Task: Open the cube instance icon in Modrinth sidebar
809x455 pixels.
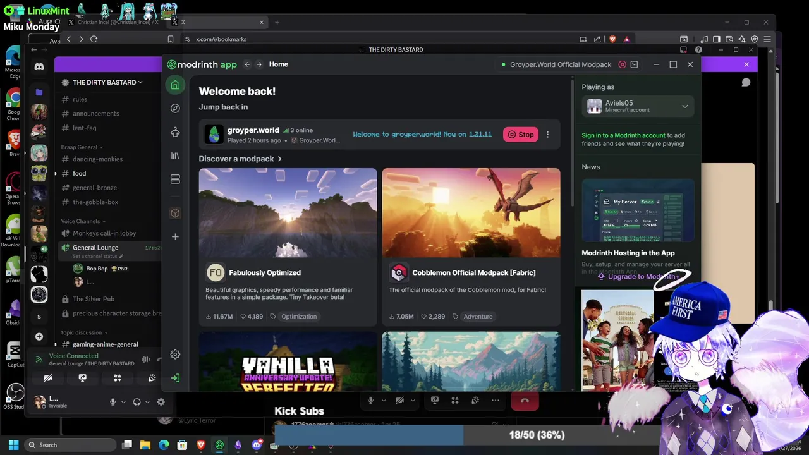Action: point(175,213)
